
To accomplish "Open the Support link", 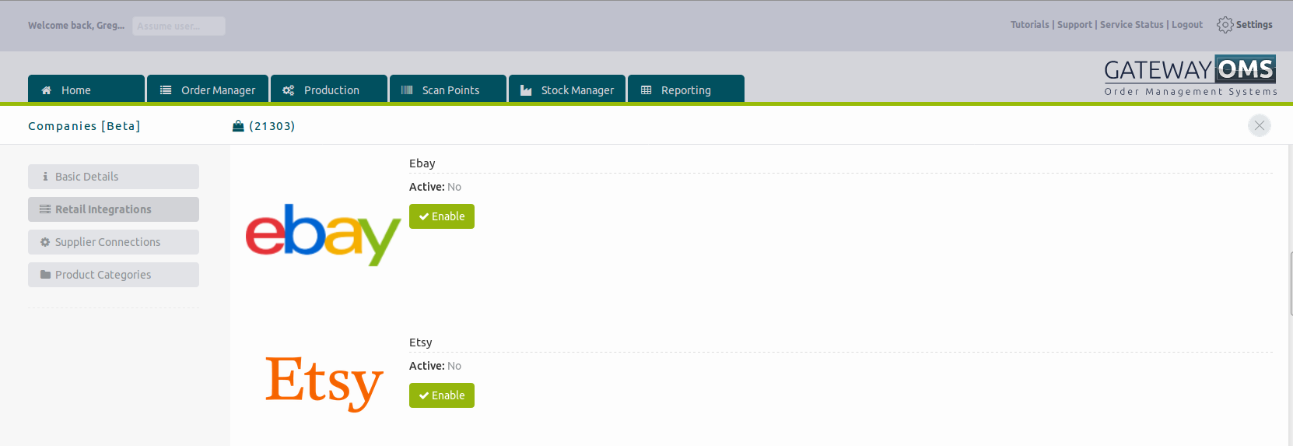I will pos(1074,25).
